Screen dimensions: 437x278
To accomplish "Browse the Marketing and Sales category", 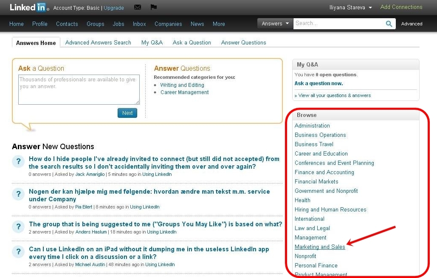I will (x=320, y=247).
